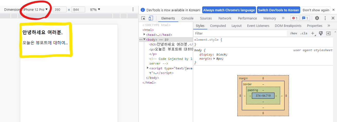Click the display: block declaration
Screen dimensions: 337x122
pyautogui.click(x=213, y=54)
